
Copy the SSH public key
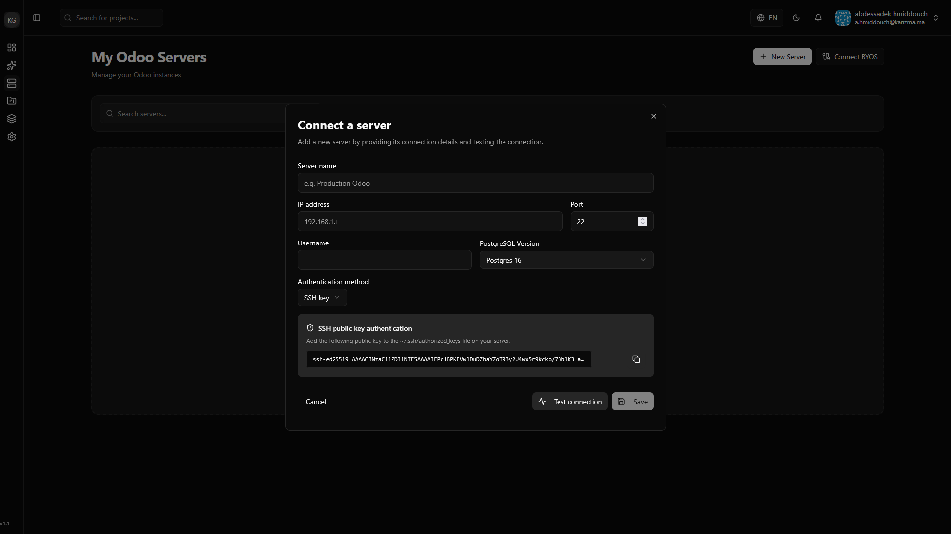click(x=636, y=359)
